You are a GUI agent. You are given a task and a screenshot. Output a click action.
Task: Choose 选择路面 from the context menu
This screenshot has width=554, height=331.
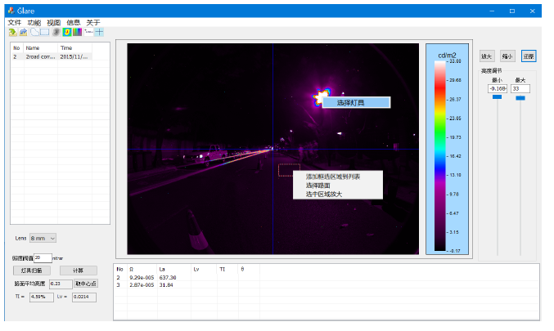click(318, 186)
